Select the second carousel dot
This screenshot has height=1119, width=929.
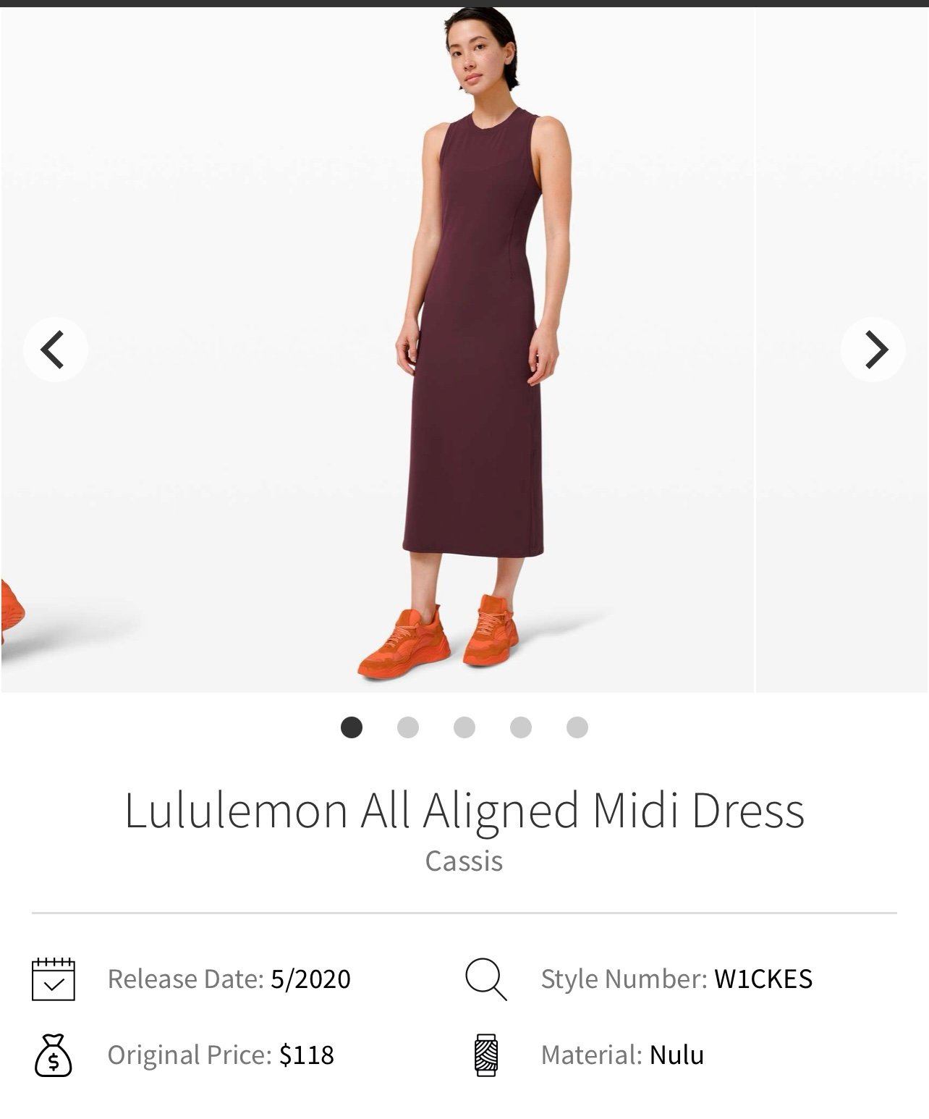coord(408,727)
